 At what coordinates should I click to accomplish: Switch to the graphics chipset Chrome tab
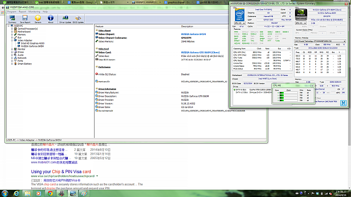tap(179, 2)
